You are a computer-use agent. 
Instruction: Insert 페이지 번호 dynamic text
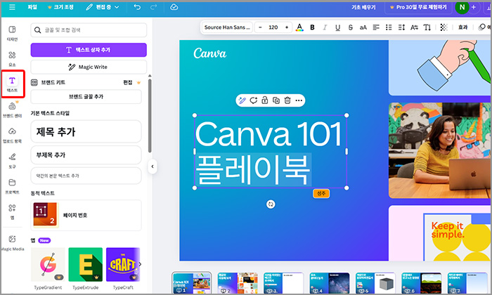(86, 215)
